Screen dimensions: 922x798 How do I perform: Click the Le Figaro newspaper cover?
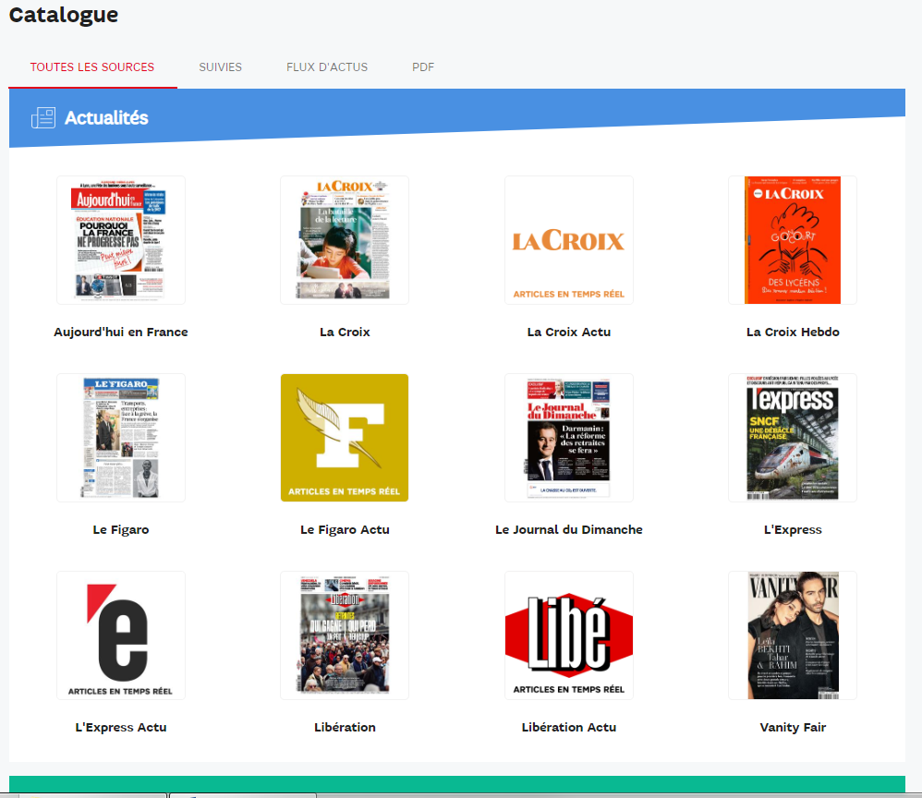point(120,437)
